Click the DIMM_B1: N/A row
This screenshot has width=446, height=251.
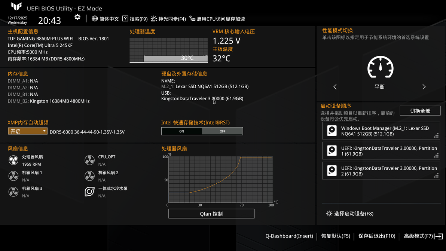pyautogui.click(x=23, y=94)
